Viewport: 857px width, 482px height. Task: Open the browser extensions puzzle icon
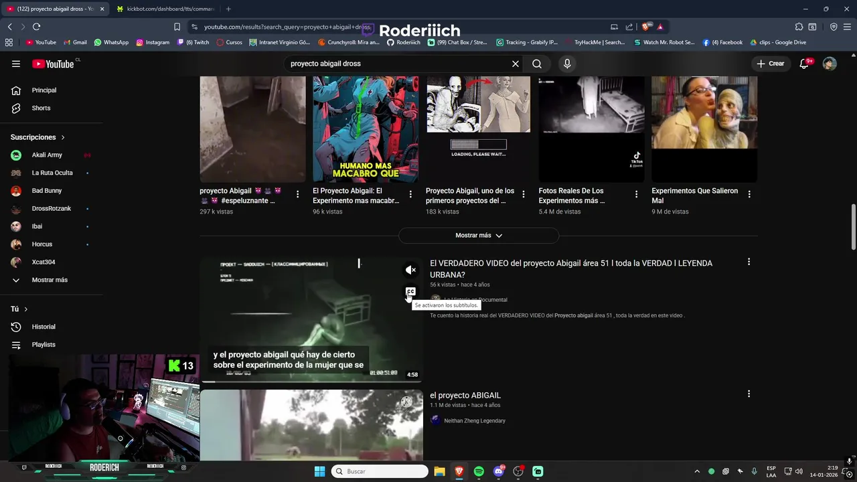799,27
